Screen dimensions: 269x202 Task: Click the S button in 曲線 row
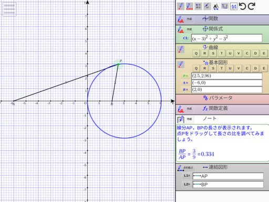click(213, 53)
